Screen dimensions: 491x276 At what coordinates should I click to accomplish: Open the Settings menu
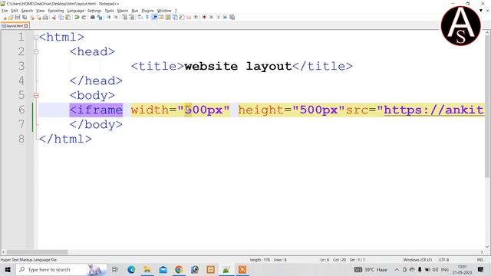[x=94, y=11]
